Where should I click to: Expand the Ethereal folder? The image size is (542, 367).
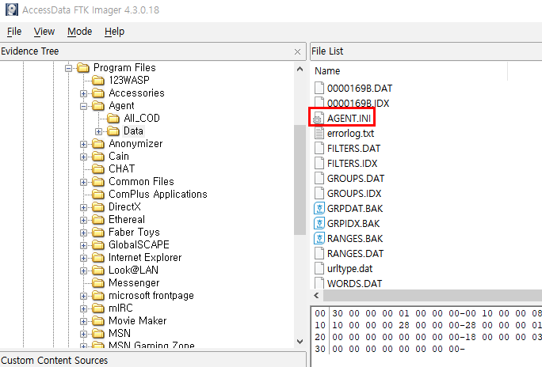pyautogui.click(x=83, y=220)
